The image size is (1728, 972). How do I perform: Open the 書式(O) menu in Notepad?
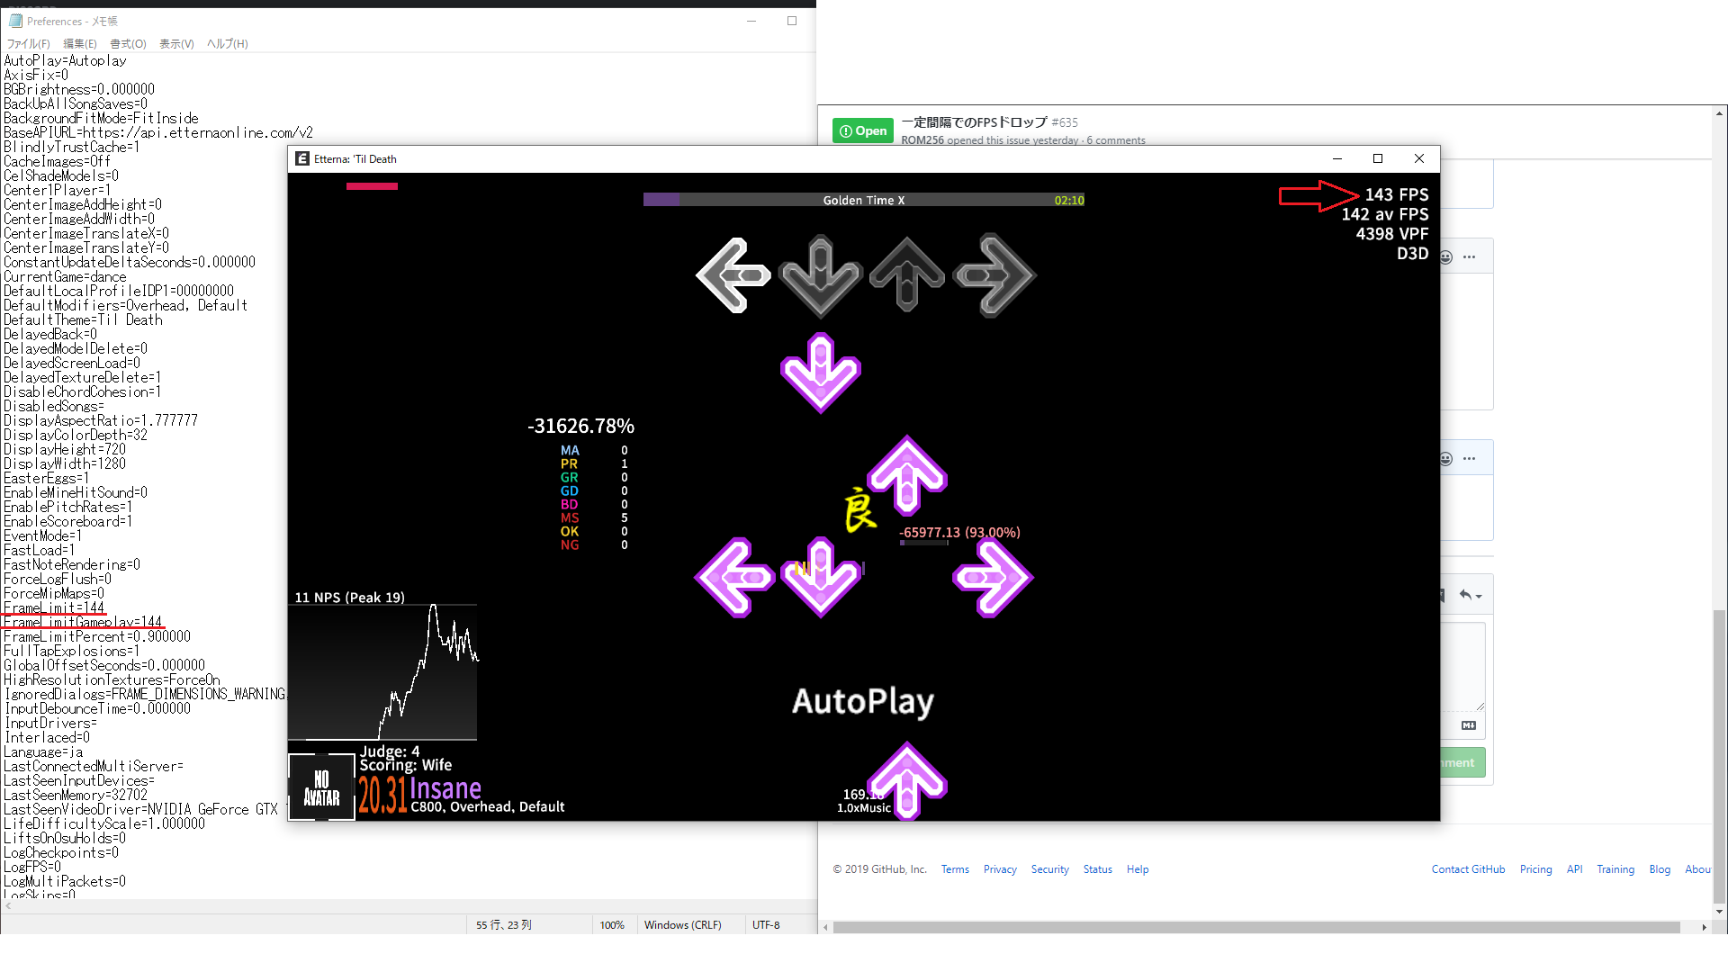coord(128,44)
